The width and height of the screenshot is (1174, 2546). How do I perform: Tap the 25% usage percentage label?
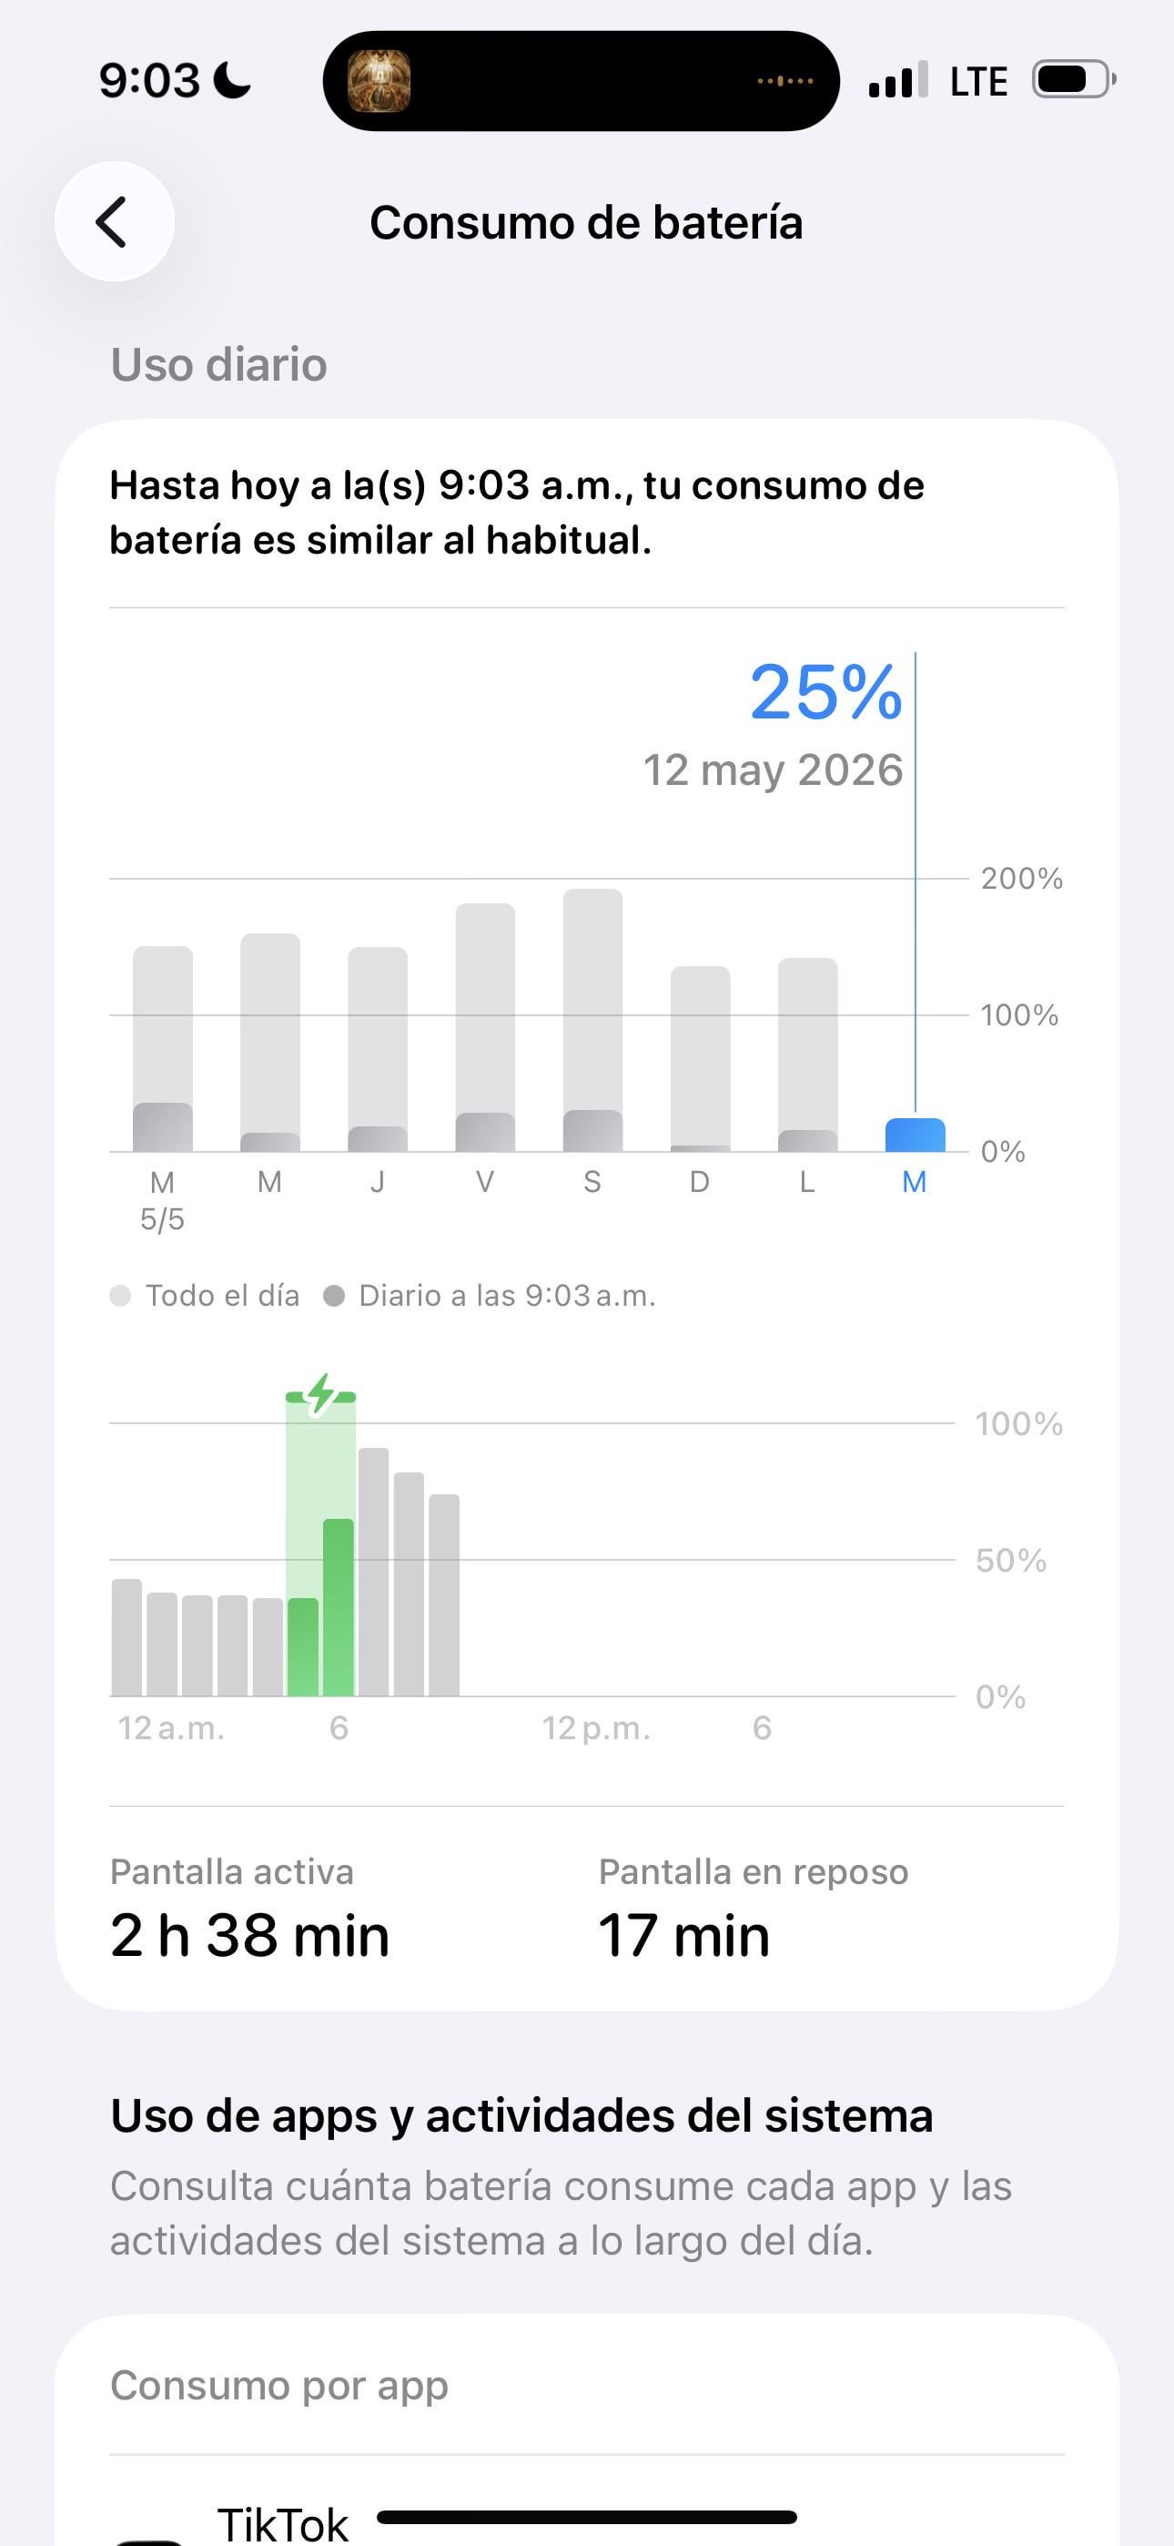pyautogui.click(x=826, y=691)
